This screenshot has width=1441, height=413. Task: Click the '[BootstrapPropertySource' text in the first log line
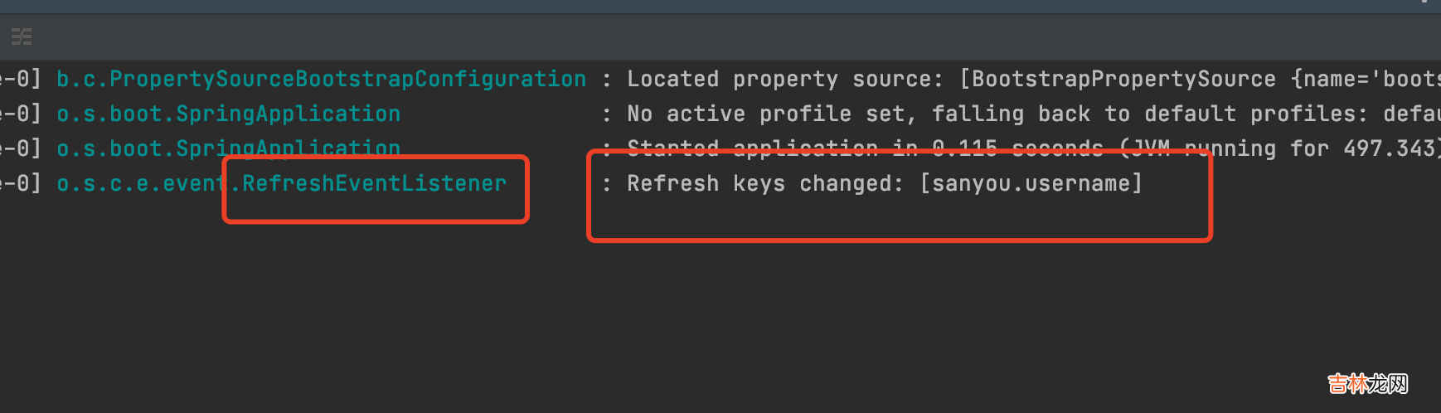pyautogui.click(x=1118, y=79)
